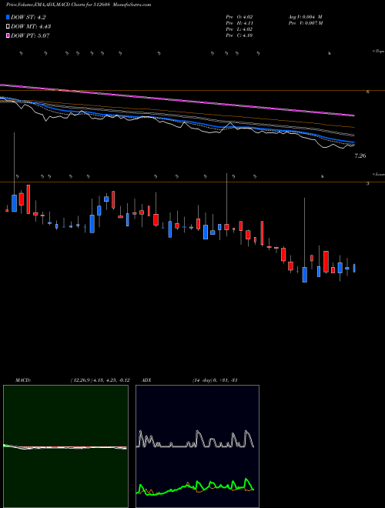This screenshot has height=508, width=385.
Task: Click the 'Pre H: 4.11' value
Action: [x=239, y=23]
